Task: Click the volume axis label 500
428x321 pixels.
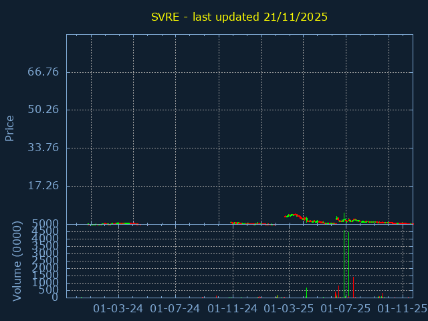Action: [x=48, y=290]
